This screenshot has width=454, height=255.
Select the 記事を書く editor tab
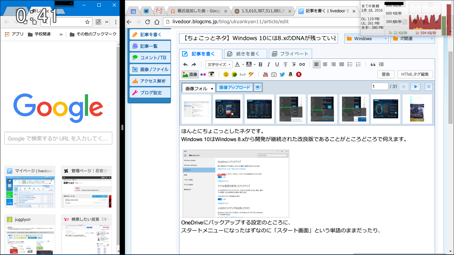pyautogui.click(x=200, y=54)
